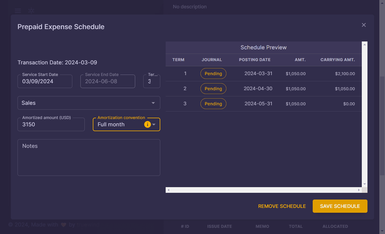
Task: Toggle the Pending status for term 3
Action: click(213, 104)
